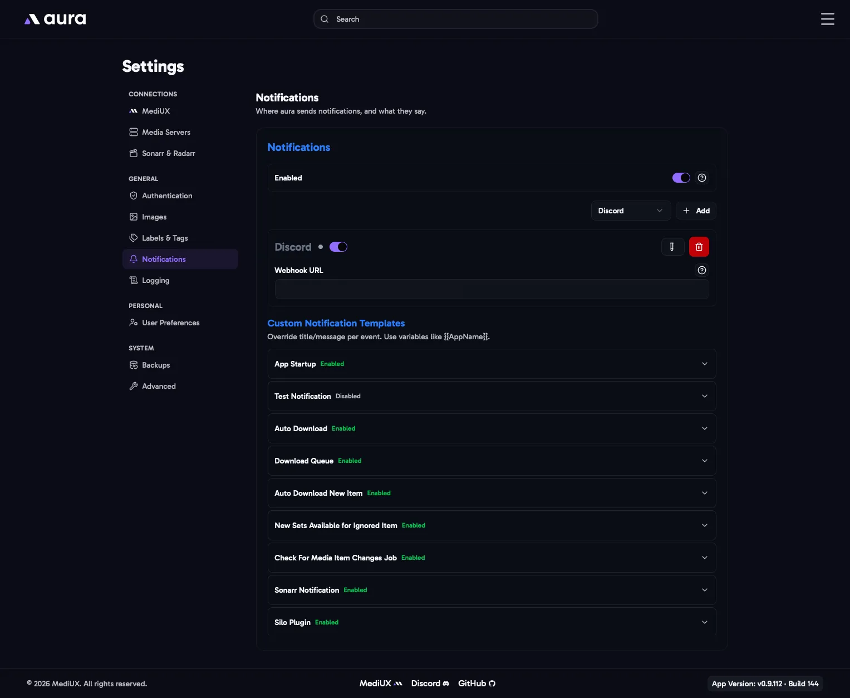Expand New Sets Available for Ignored Item
Image resolution: width=850 pixels, height=698 pixels.
click(492, 525)
